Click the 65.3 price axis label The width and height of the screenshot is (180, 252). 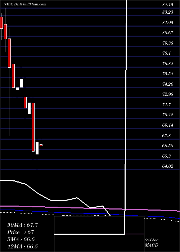(x=166, y=156)
